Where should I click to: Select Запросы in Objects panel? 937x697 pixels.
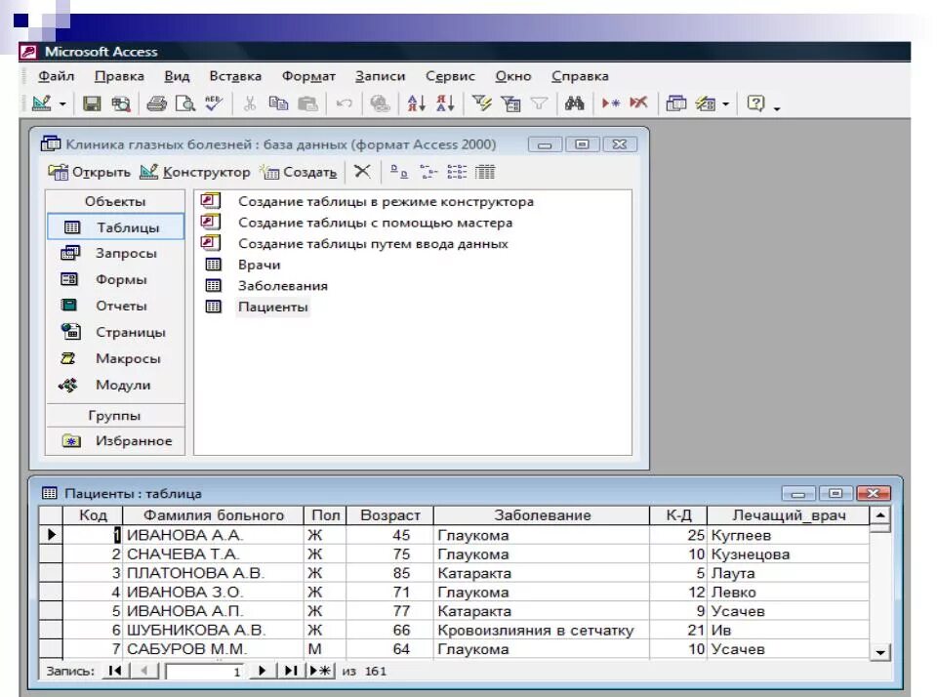(x=115, y=254)
